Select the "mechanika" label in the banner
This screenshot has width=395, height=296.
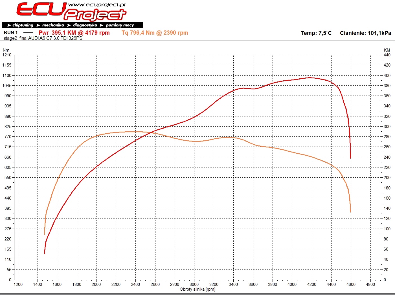[x=53, y=25]
